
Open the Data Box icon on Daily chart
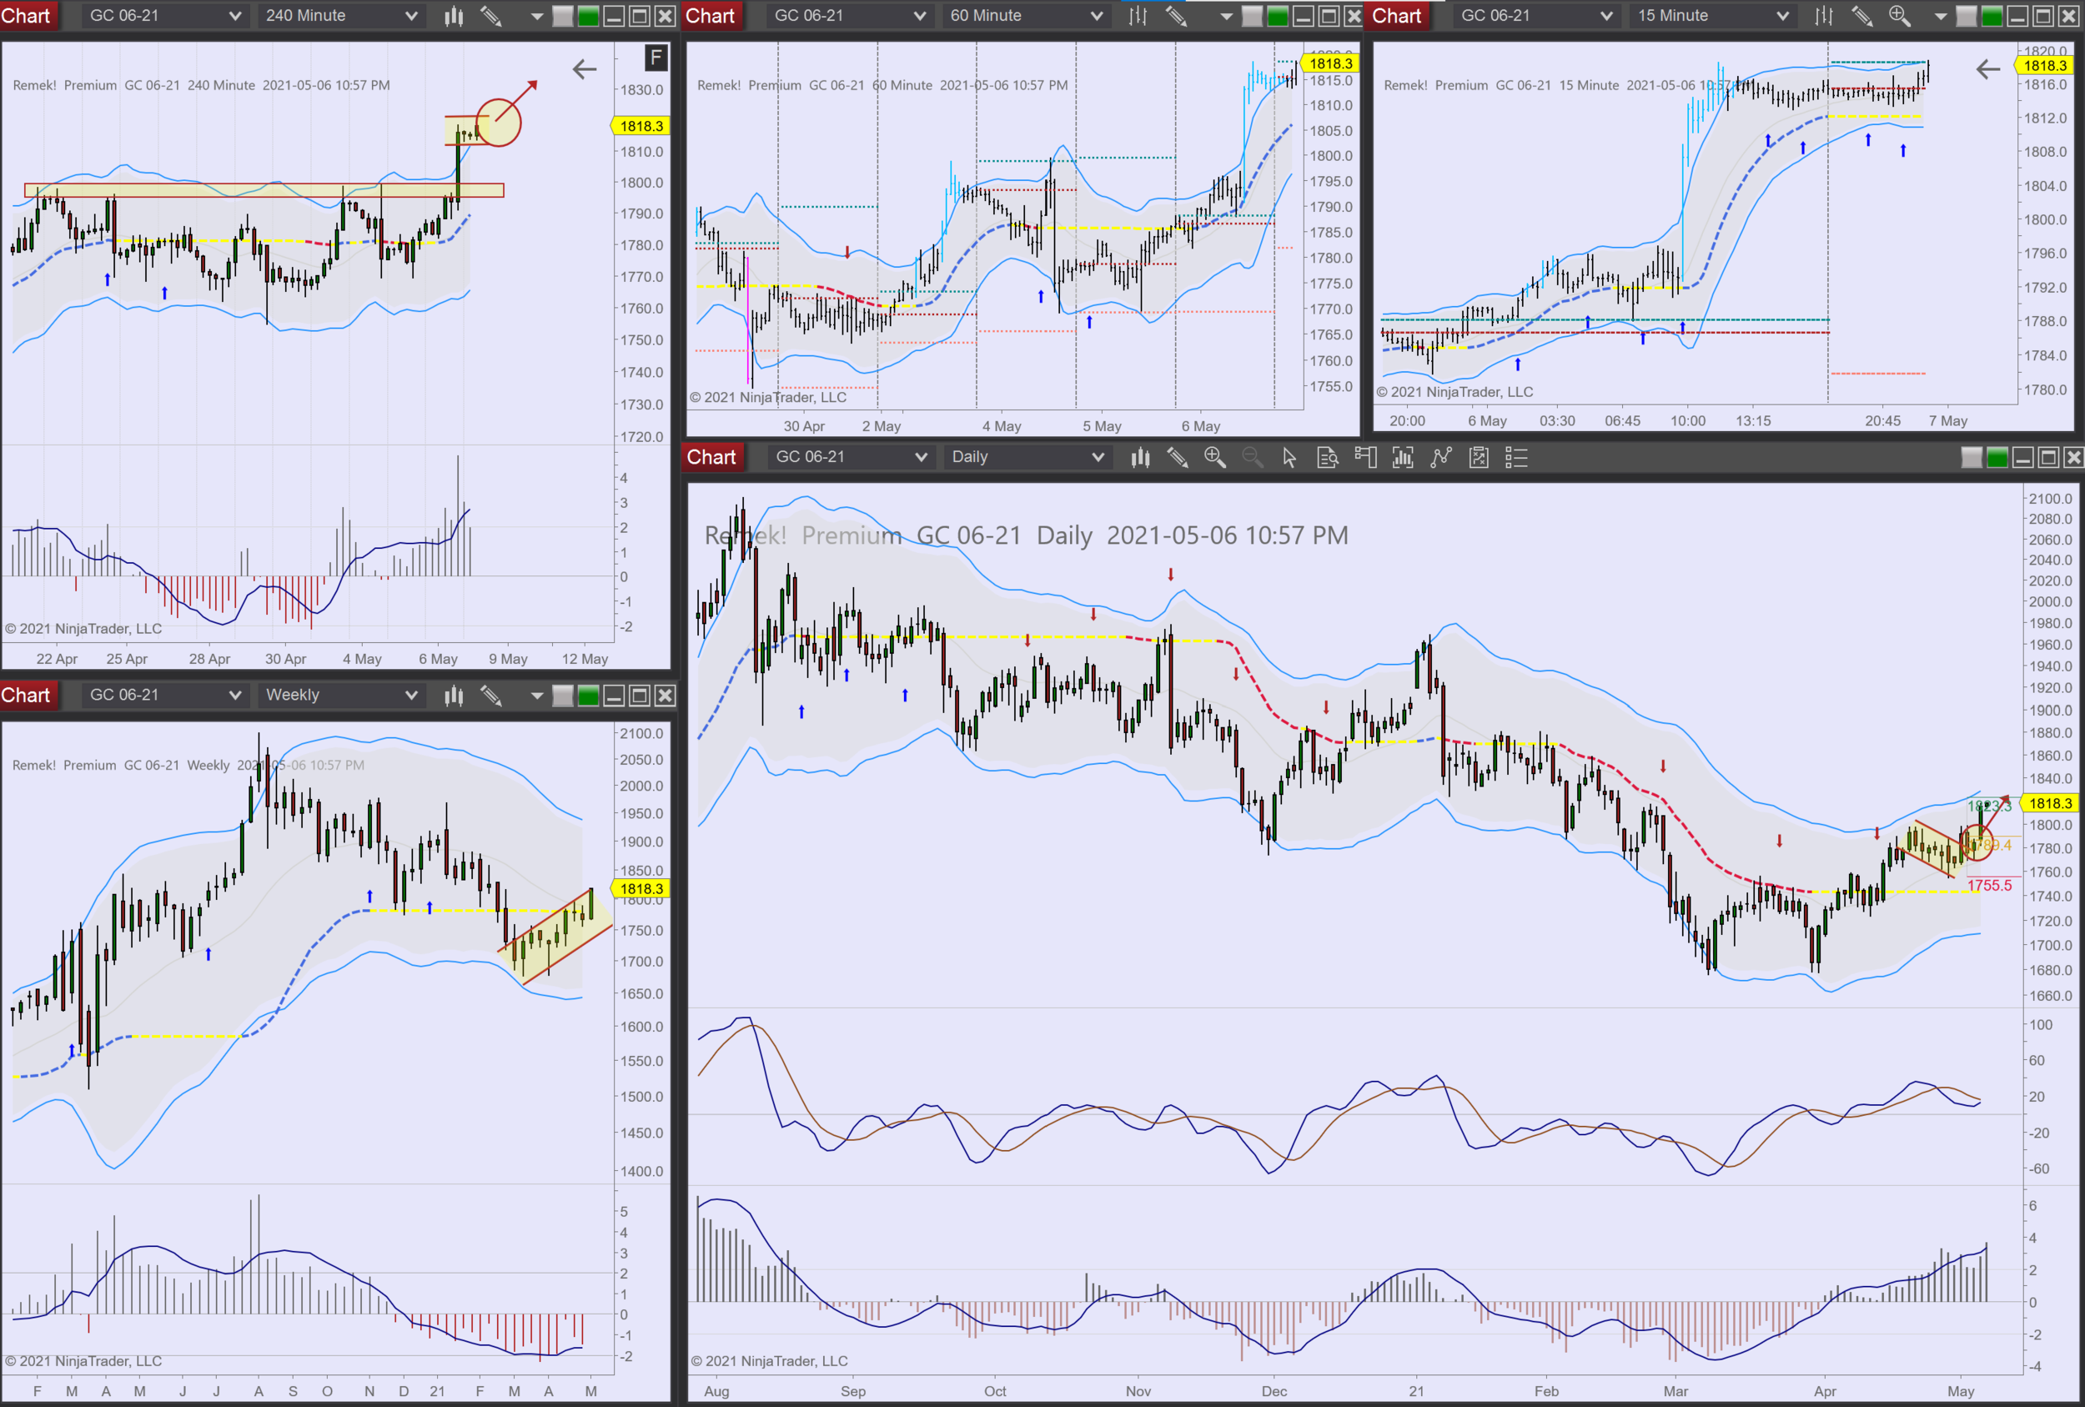[x=1327, y=458]
